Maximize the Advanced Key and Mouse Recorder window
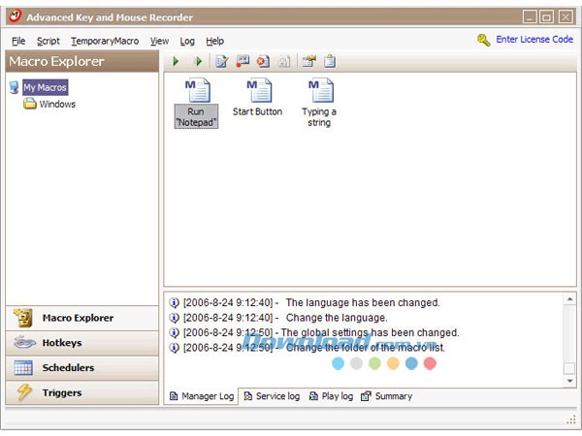This screenshot has width=582, height=436. coord(546,17)
